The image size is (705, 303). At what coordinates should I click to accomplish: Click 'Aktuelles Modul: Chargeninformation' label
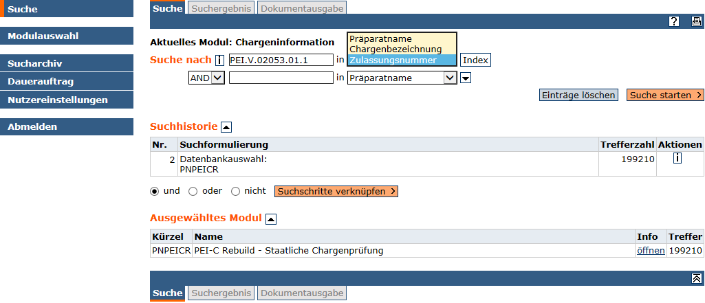[242, 43]
